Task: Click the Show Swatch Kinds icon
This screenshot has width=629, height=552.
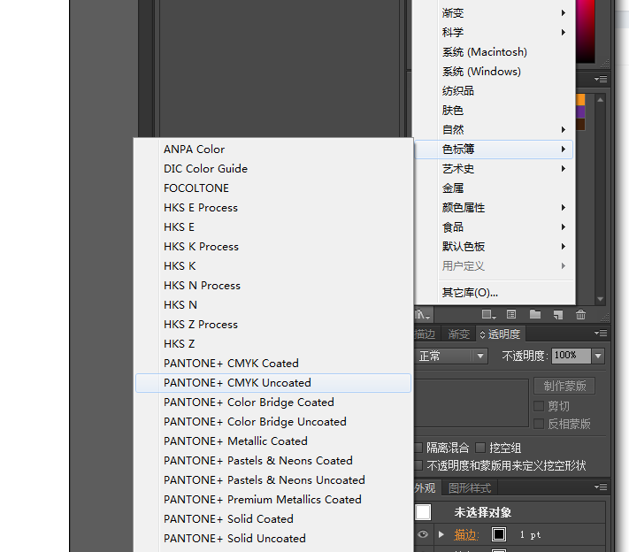Action: point(489,315)
